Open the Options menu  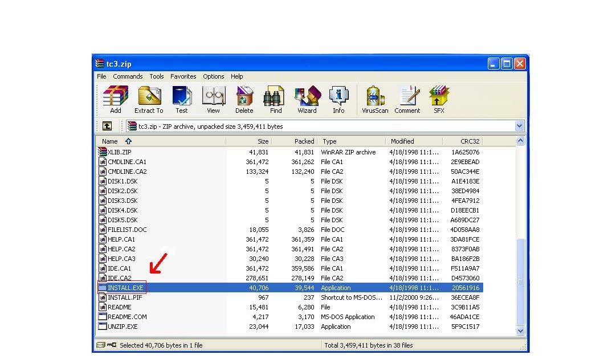coord(214,76)
